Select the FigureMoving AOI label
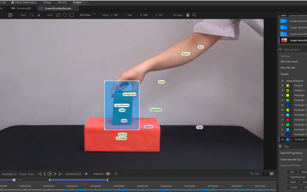This screenshot has height=192, width=307. coord(122,105)
